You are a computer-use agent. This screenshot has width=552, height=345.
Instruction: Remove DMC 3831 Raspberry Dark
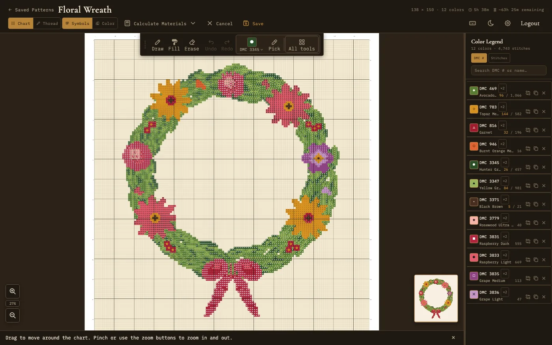(543, 241)
